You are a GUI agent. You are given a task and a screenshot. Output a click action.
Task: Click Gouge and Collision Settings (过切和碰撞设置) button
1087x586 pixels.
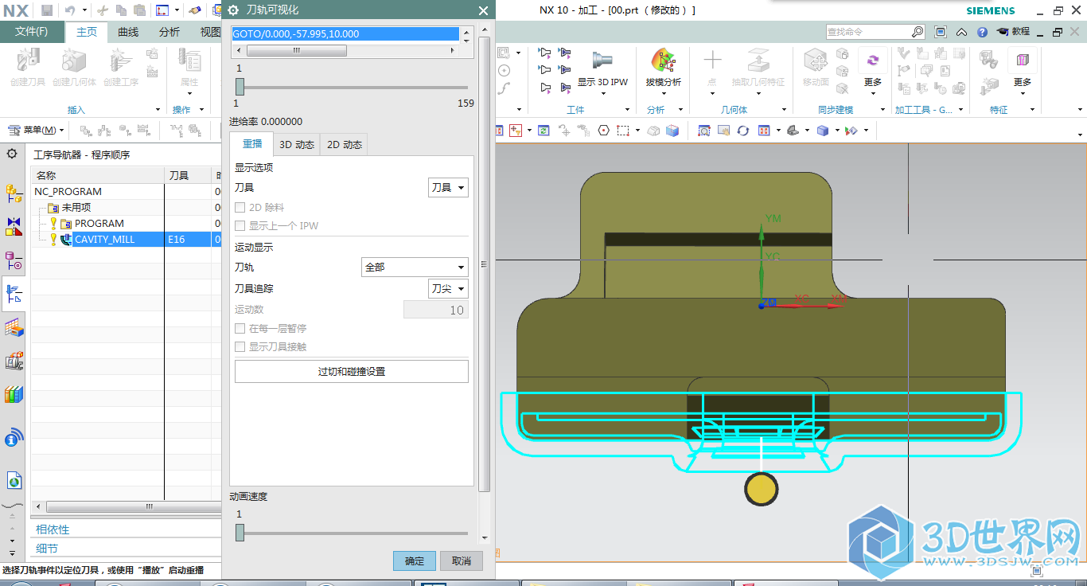click(352, 372)
